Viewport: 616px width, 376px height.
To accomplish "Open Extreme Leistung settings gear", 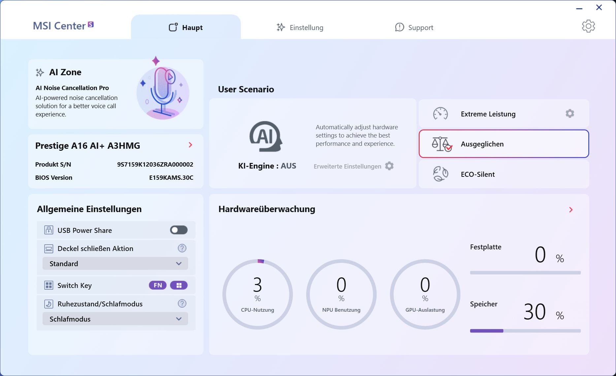I will click(570, 113).
